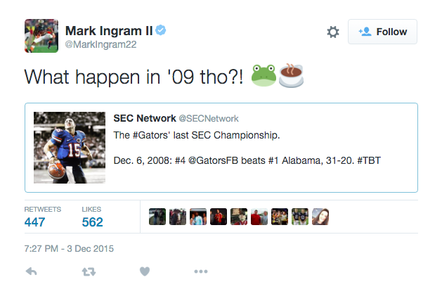Open the @MarkIngram22 handle link
This screenshot has width=442, height=294.
click(101, 44)
